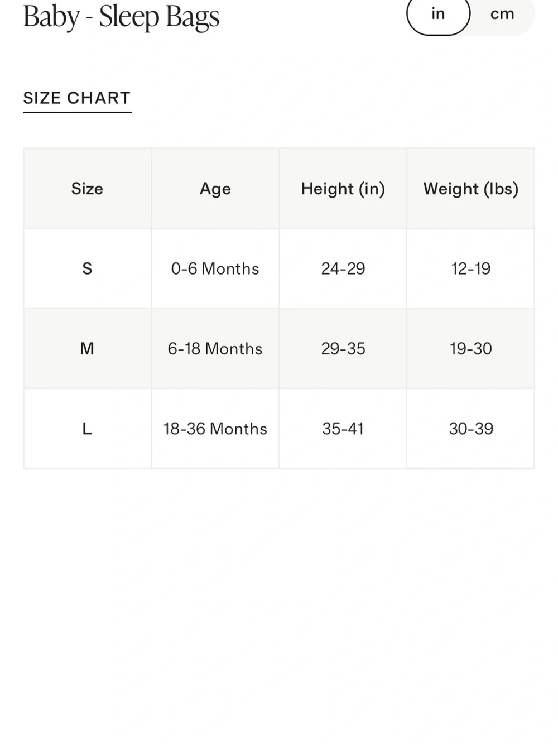The image size is (558, 744).
Task: Click the Baby - Sleep Bags heading
Action: click(121, 17)
